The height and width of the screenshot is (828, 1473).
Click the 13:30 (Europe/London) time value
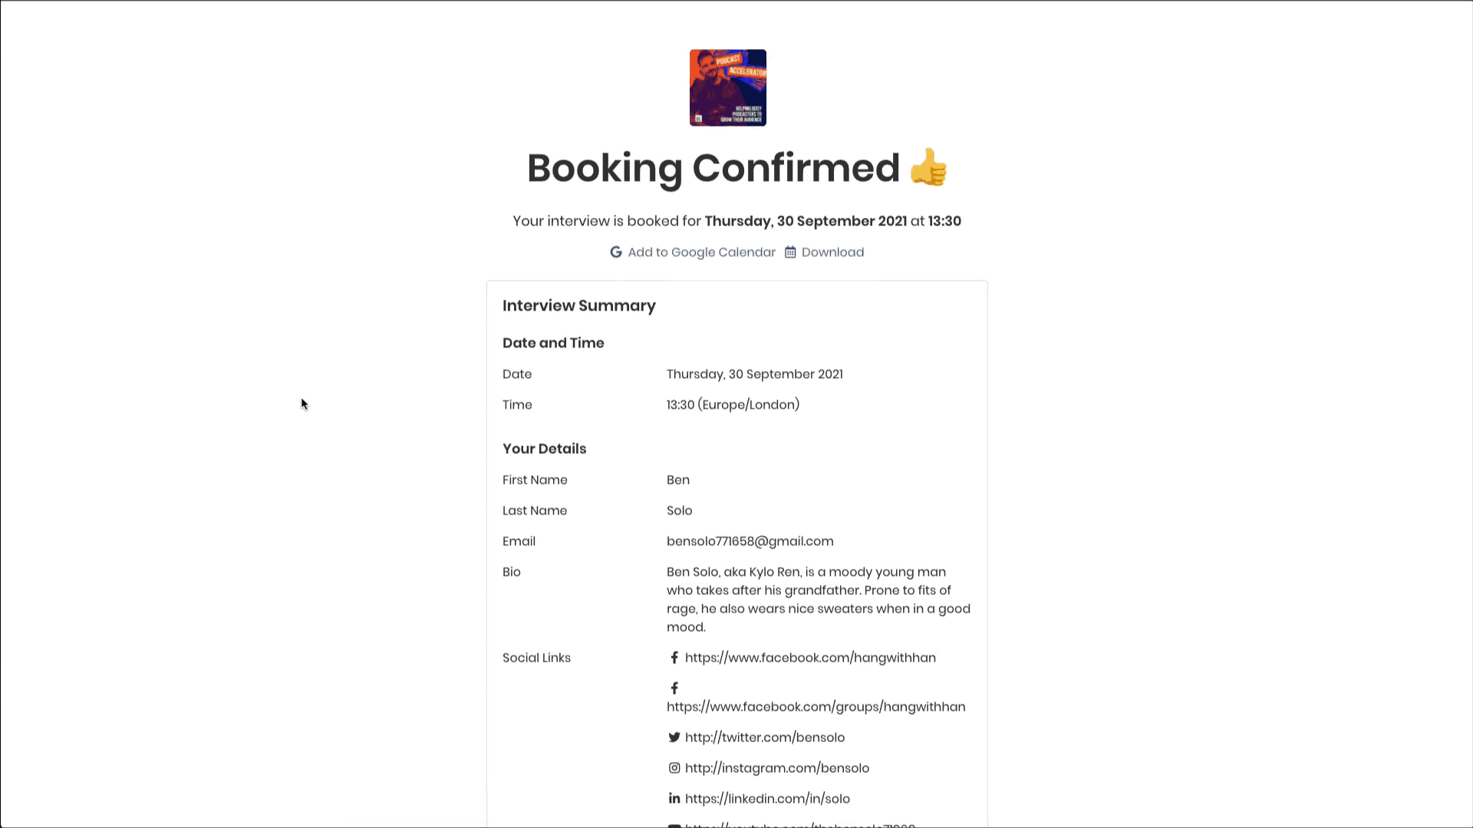tap(733, 405)
